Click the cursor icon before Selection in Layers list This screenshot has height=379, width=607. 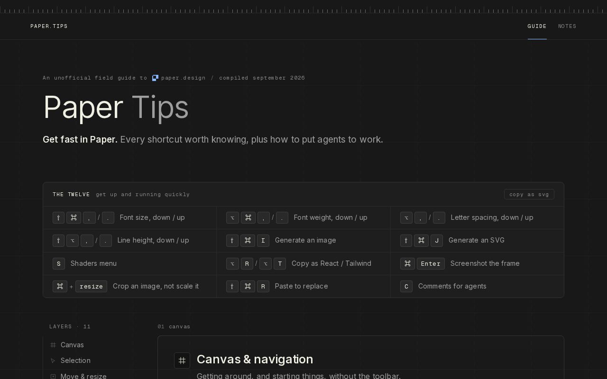53,361
